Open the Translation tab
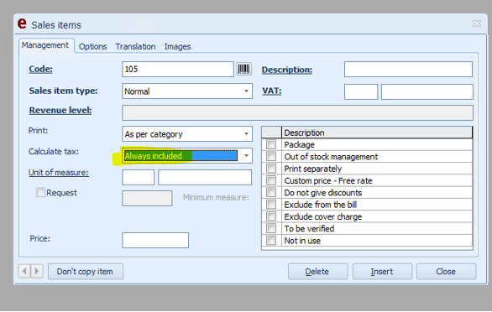This screenshot has height=312, width=492. [x=135, y=46]
